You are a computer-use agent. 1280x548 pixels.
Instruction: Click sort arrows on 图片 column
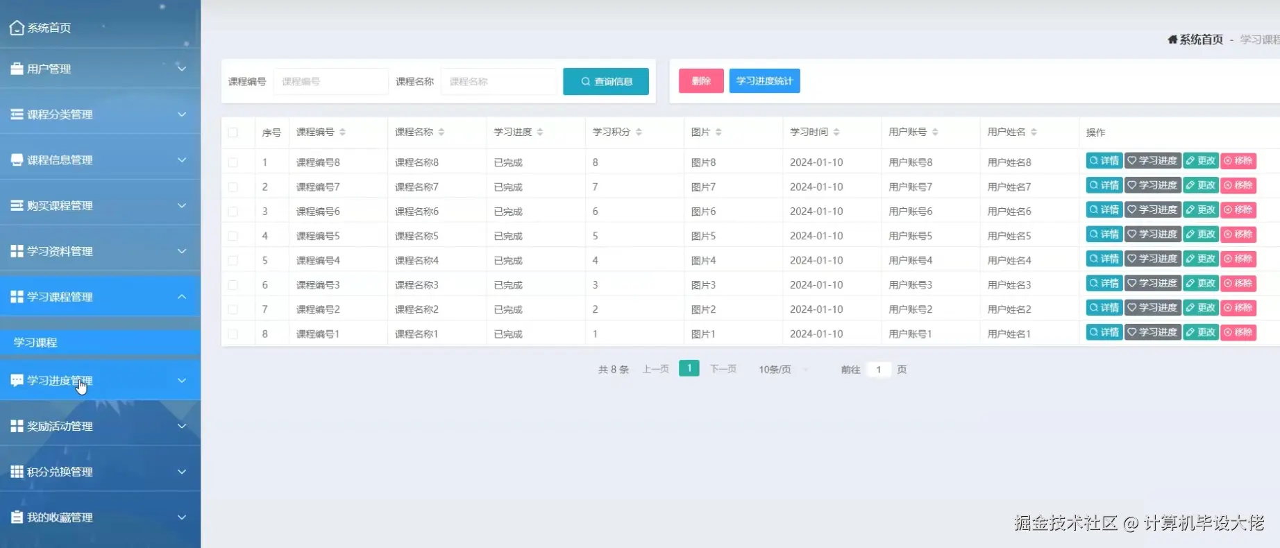point(718,132)
